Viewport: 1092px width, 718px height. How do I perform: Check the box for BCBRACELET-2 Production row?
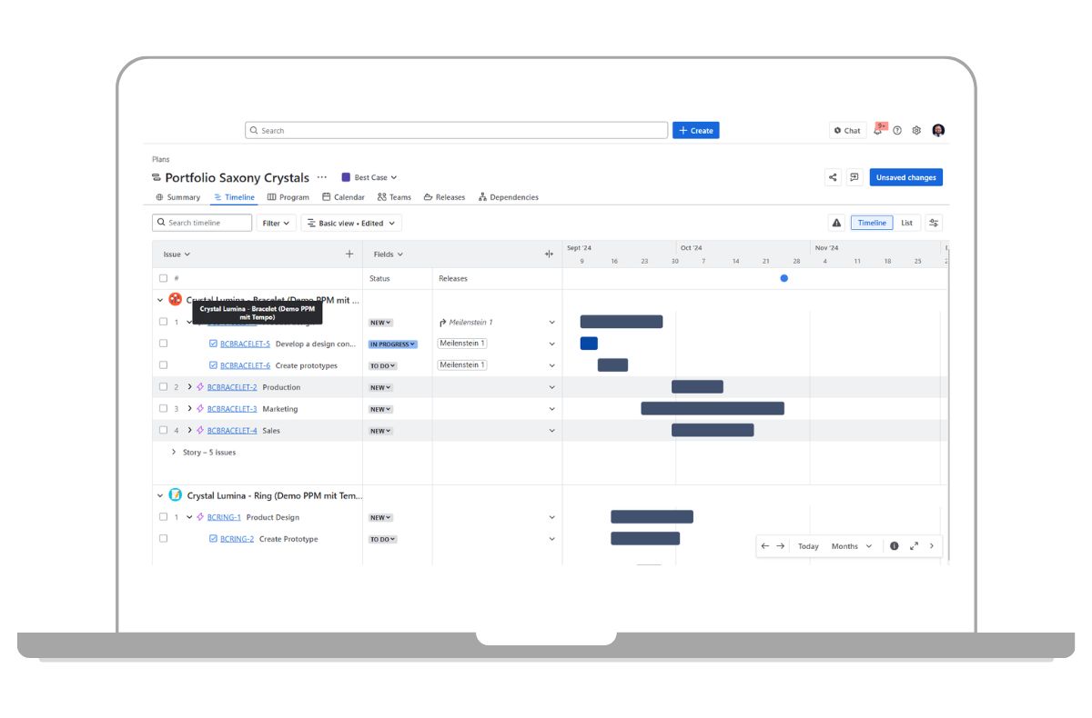pos(164,387)
